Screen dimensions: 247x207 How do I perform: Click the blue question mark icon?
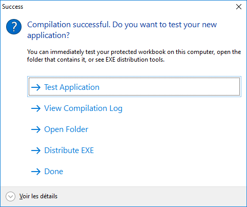coord(14,27)
